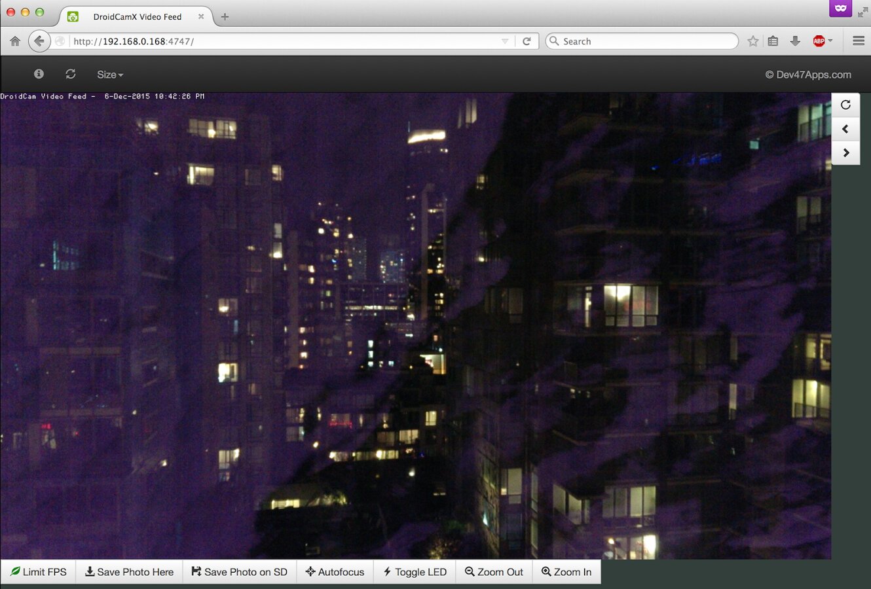Click the refresh icon beside Size
This screenshot has height=589, width=871.
[71, 74]
